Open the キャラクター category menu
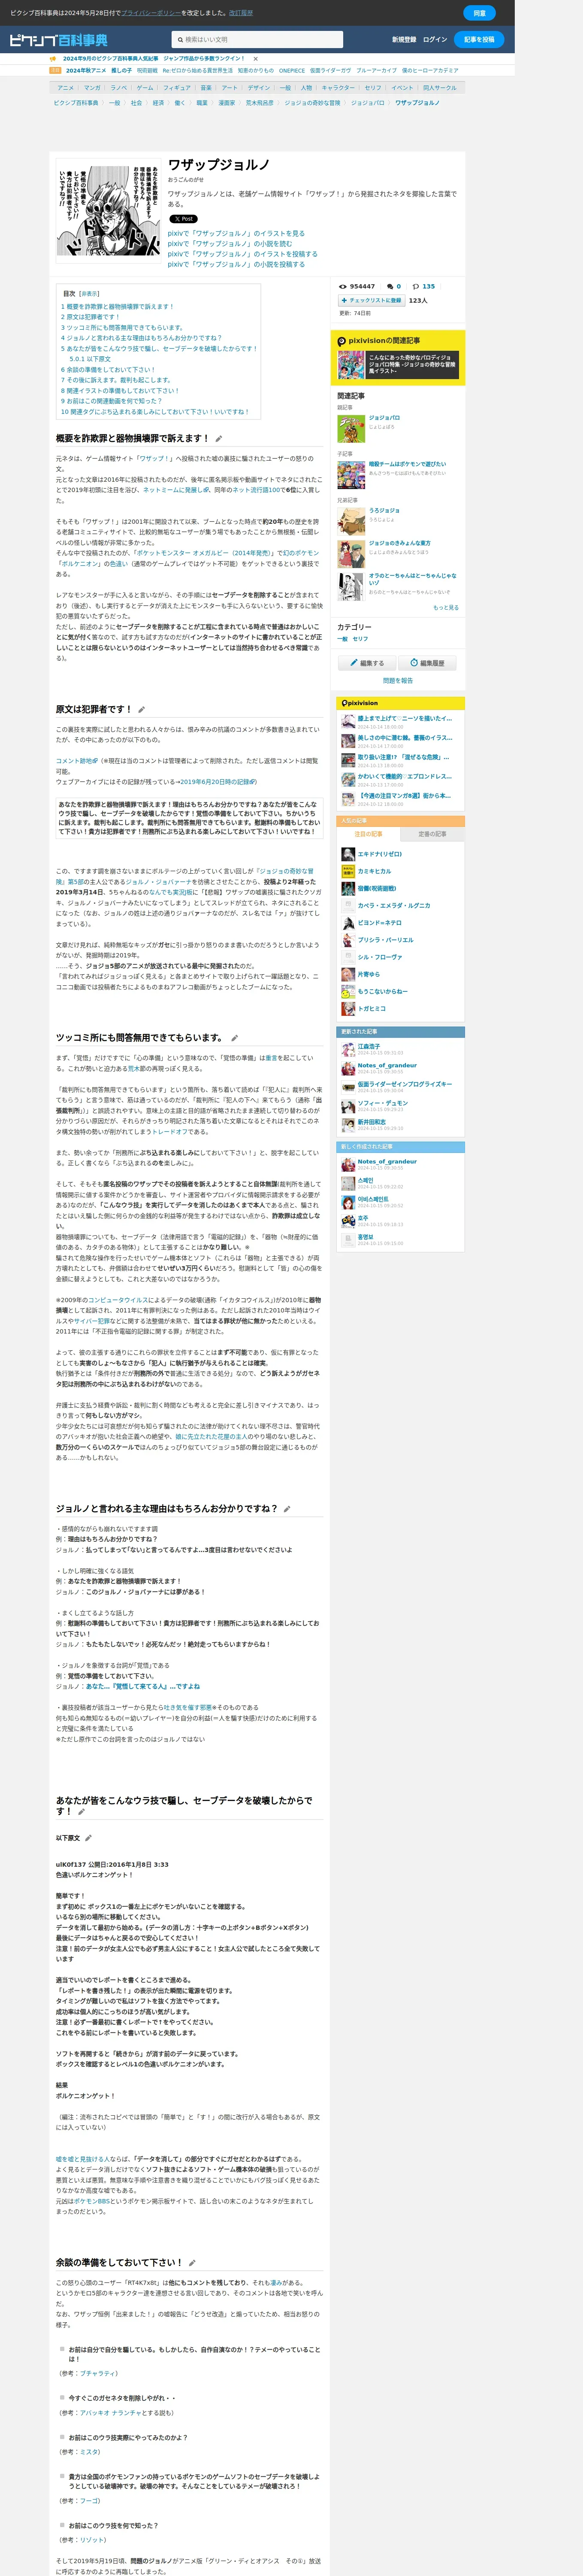 (x=337, y=88)
